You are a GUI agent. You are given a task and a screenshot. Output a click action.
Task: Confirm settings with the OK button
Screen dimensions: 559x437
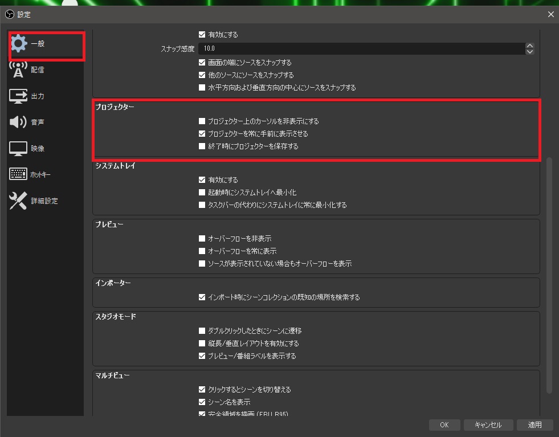(444, 424)
